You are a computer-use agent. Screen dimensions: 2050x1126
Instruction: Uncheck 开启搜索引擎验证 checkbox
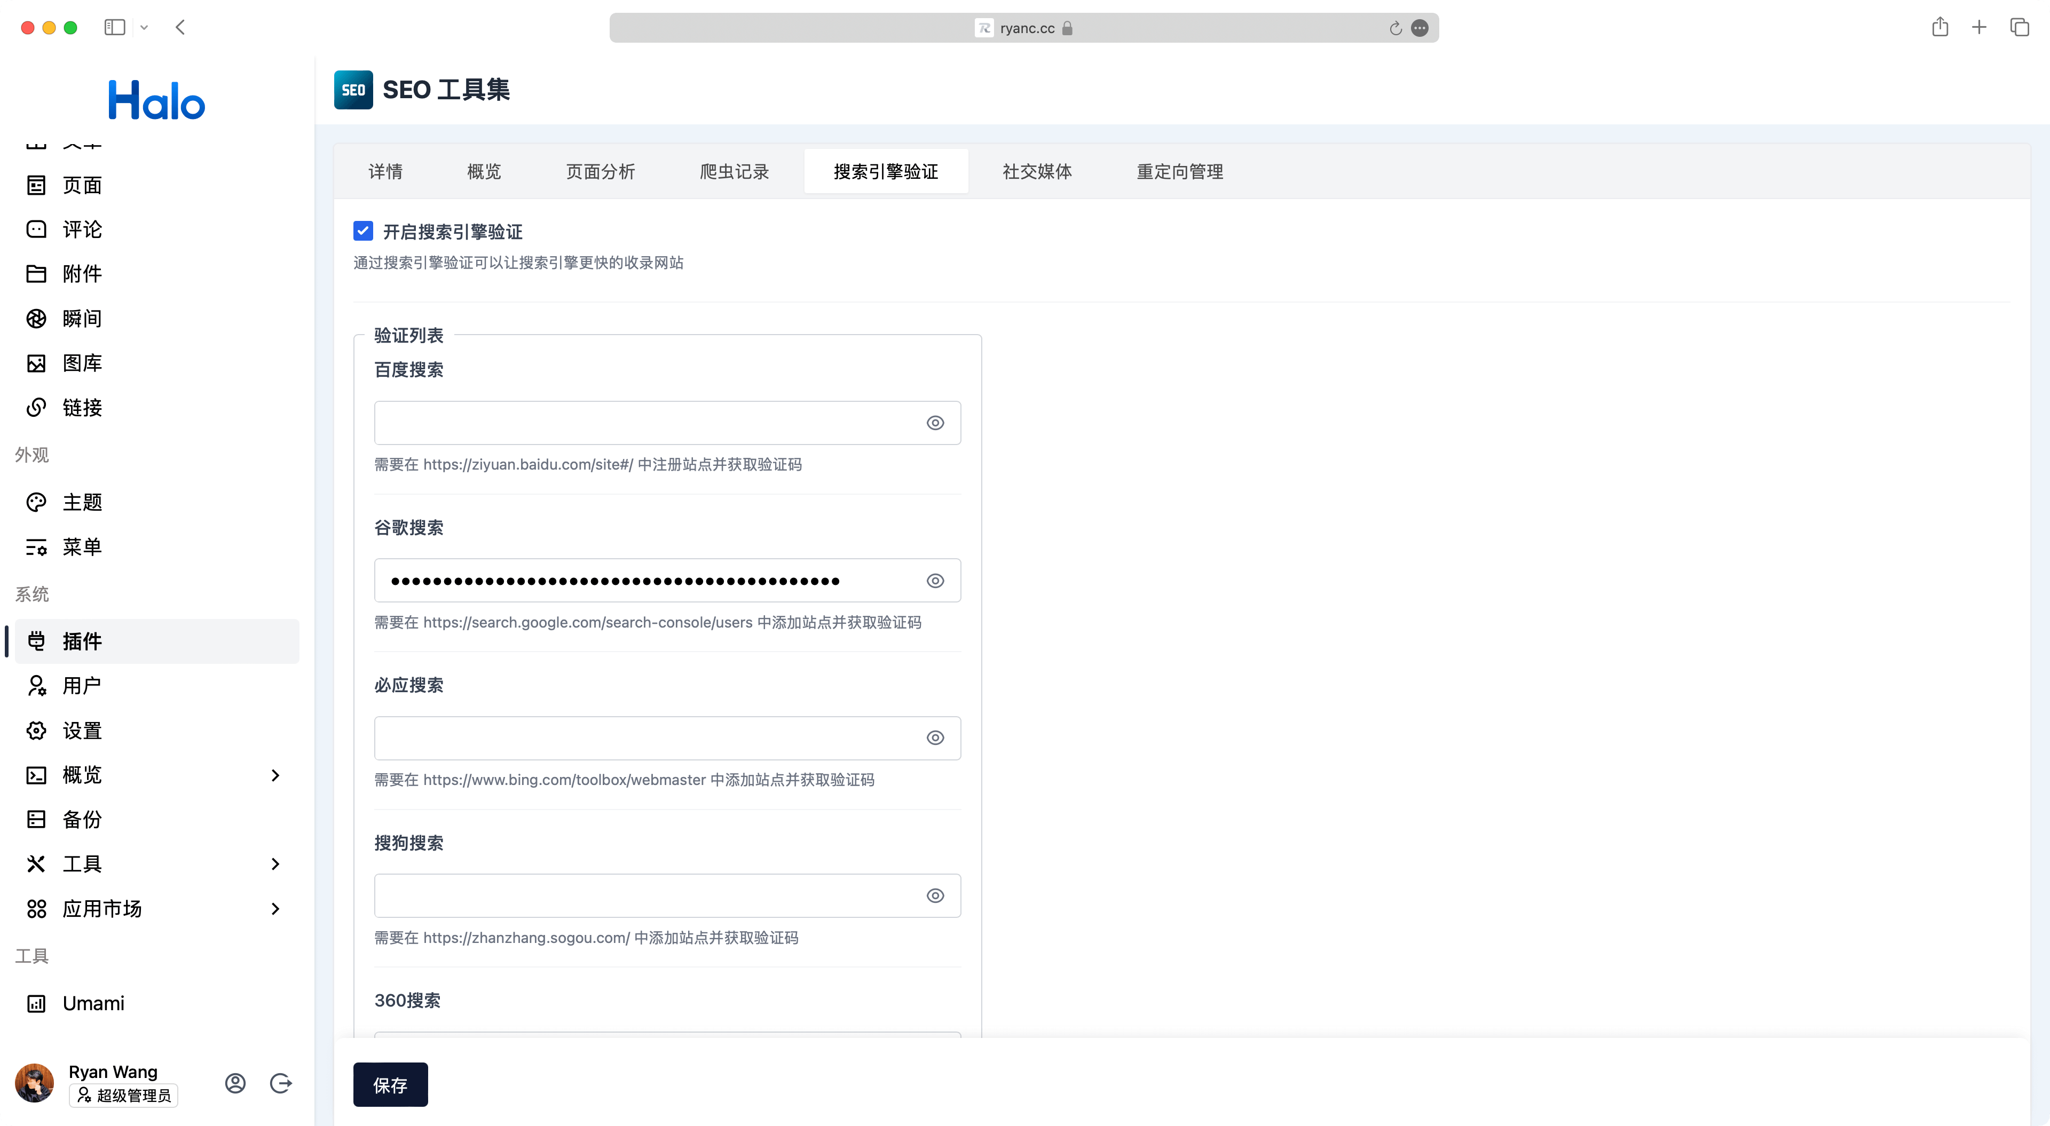point(363,232)
